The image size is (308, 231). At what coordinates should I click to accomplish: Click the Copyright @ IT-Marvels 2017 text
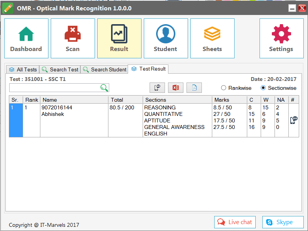click(x=44, y=225)
